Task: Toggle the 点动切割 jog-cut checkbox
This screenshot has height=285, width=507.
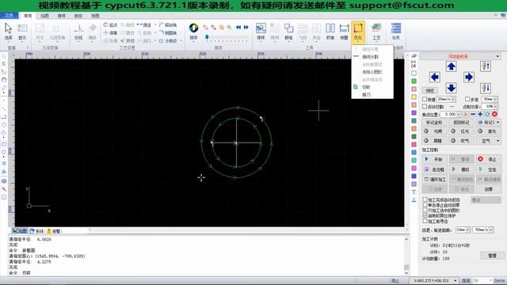Action: 425,106
